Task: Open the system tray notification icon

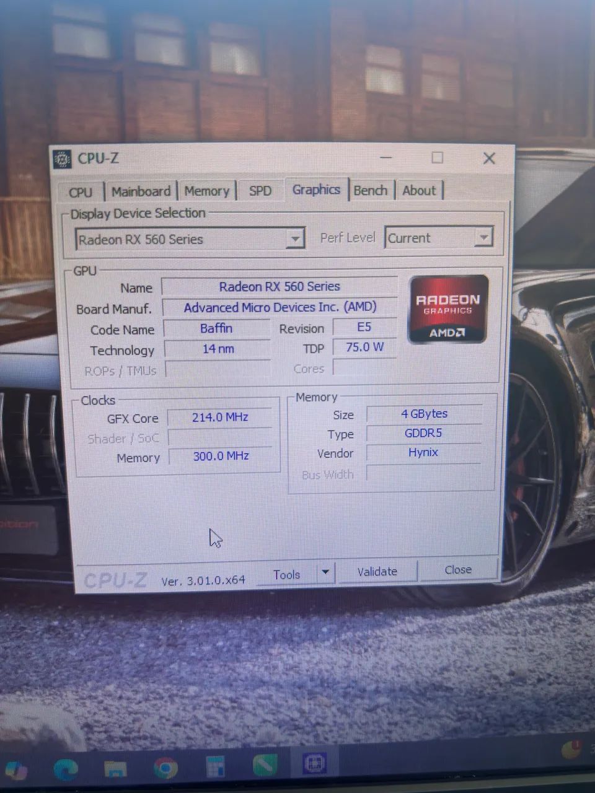Action: 571,750
